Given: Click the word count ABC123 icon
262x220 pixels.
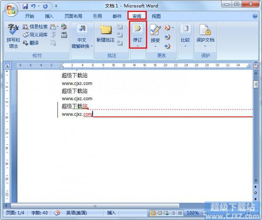Looking at the screenshot, I should (64, 35).
